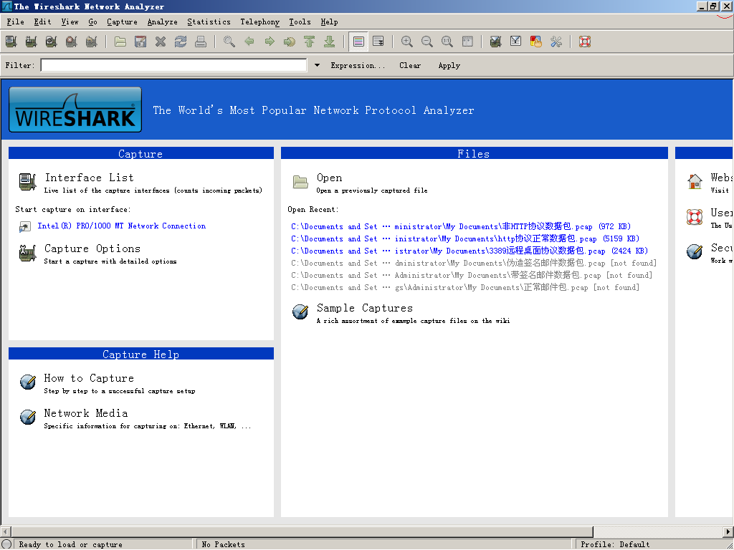Open the Telephony menu
The width and height of the screenshot is (734, 550).
point(259,22)
